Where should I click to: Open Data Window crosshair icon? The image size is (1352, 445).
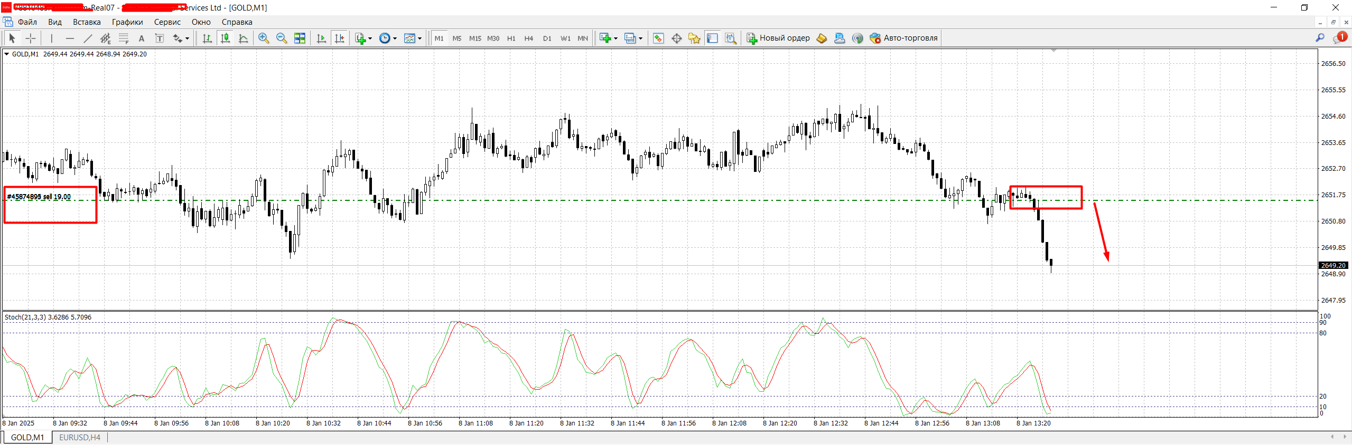click(676, 38)
